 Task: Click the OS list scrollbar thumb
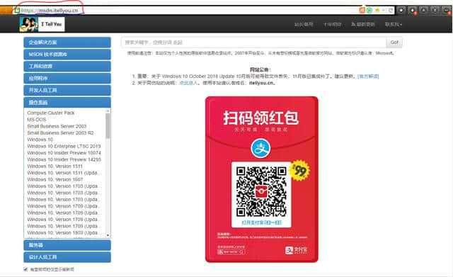click(x=108, y=126)
